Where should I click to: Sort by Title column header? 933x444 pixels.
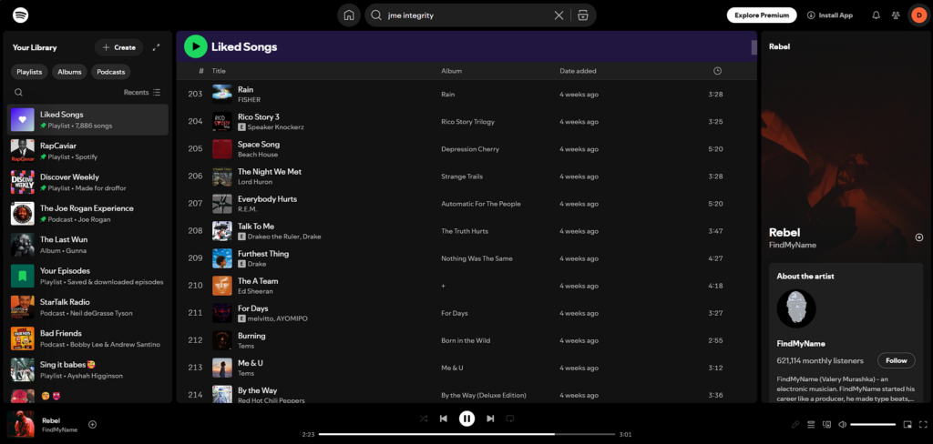(219, 71)
